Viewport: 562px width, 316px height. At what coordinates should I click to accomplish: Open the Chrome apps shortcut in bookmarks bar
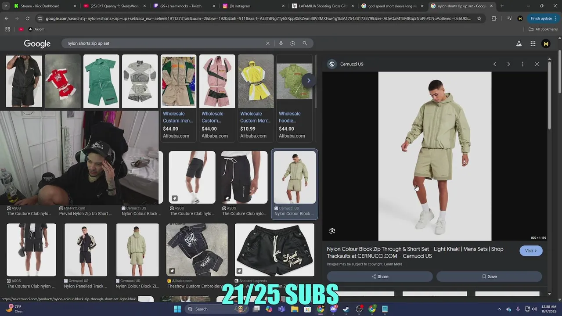pyautogui.click(x=7, y=29)
